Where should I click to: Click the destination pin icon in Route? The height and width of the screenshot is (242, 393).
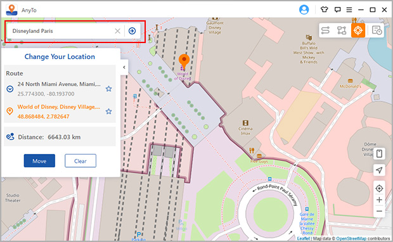[10, 111]
